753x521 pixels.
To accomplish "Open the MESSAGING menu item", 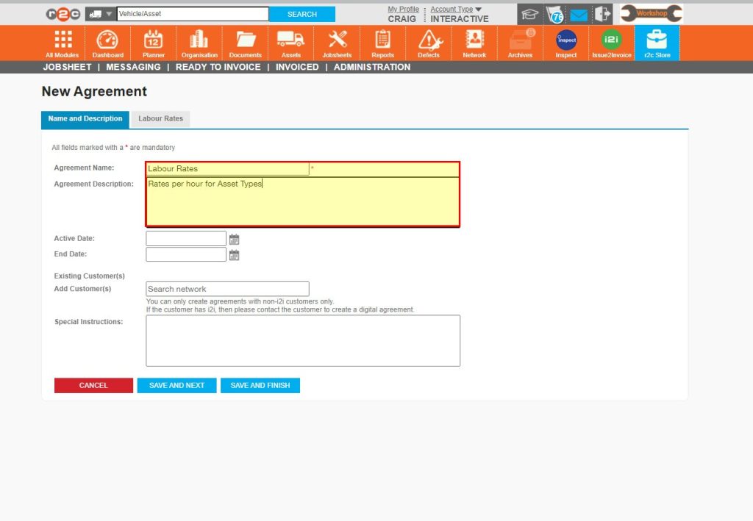I will (x=133, y=67).
